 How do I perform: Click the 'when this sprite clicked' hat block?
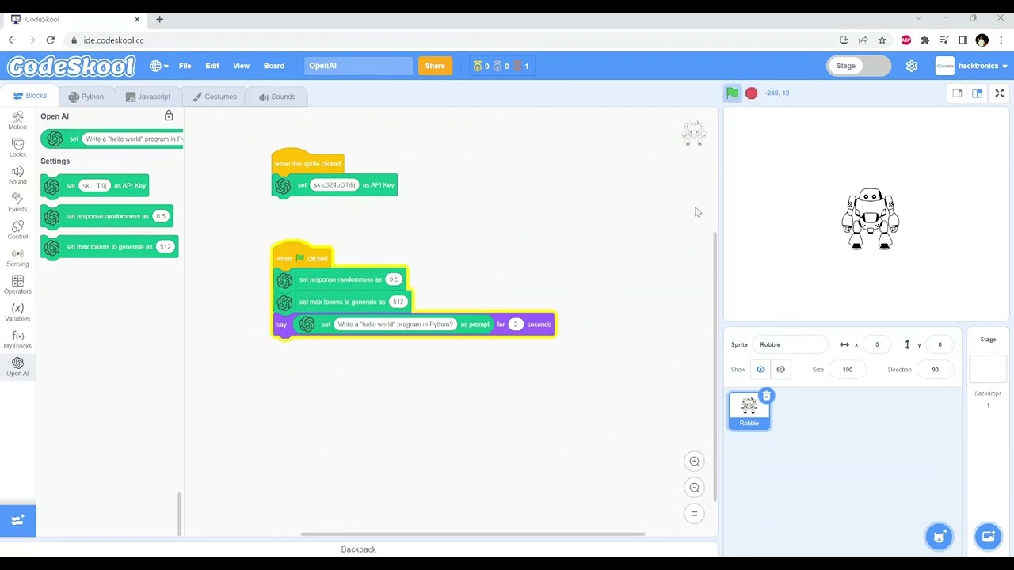[307, 161]
